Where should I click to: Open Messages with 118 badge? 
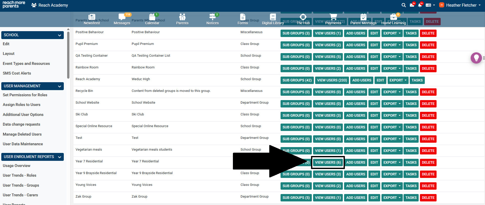(x=122, y=19)
